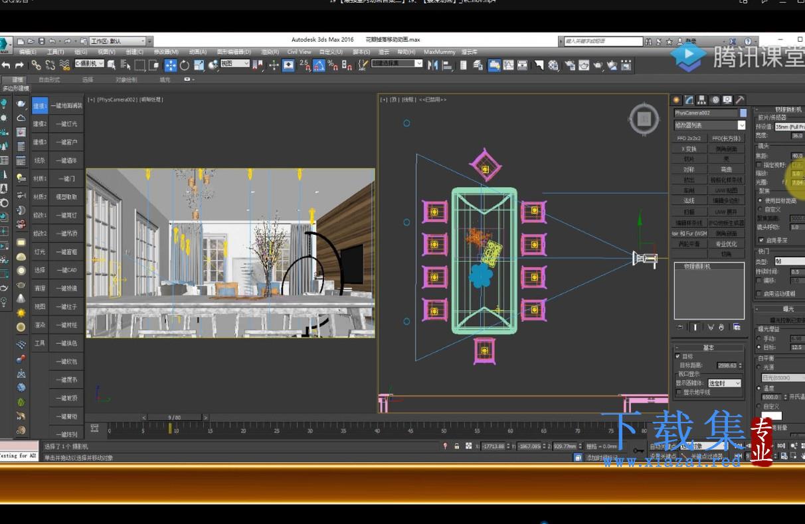Image resolution: width=805 pixels, height=524 pixels.
Task: Click the 一键灯光 script button
Action: [66, 124]
